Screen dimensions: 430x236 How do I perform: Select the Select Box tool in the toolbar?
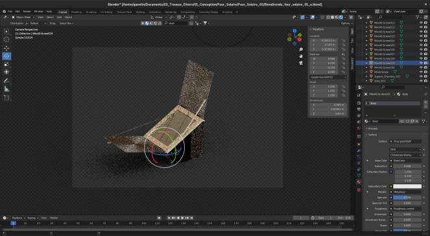(x=6, y=32)
